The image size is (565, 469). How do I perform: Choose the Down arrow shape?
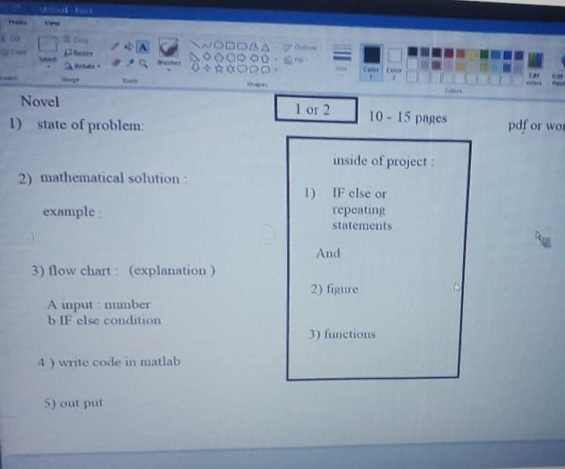tap(195, 67)
